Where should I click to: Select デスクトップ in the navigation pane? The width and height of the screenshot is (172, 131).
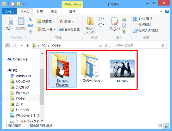pos(20,87)
